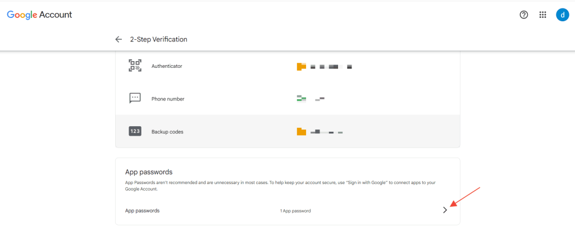Open the Help question mark icon

click(x=524, y=15)
